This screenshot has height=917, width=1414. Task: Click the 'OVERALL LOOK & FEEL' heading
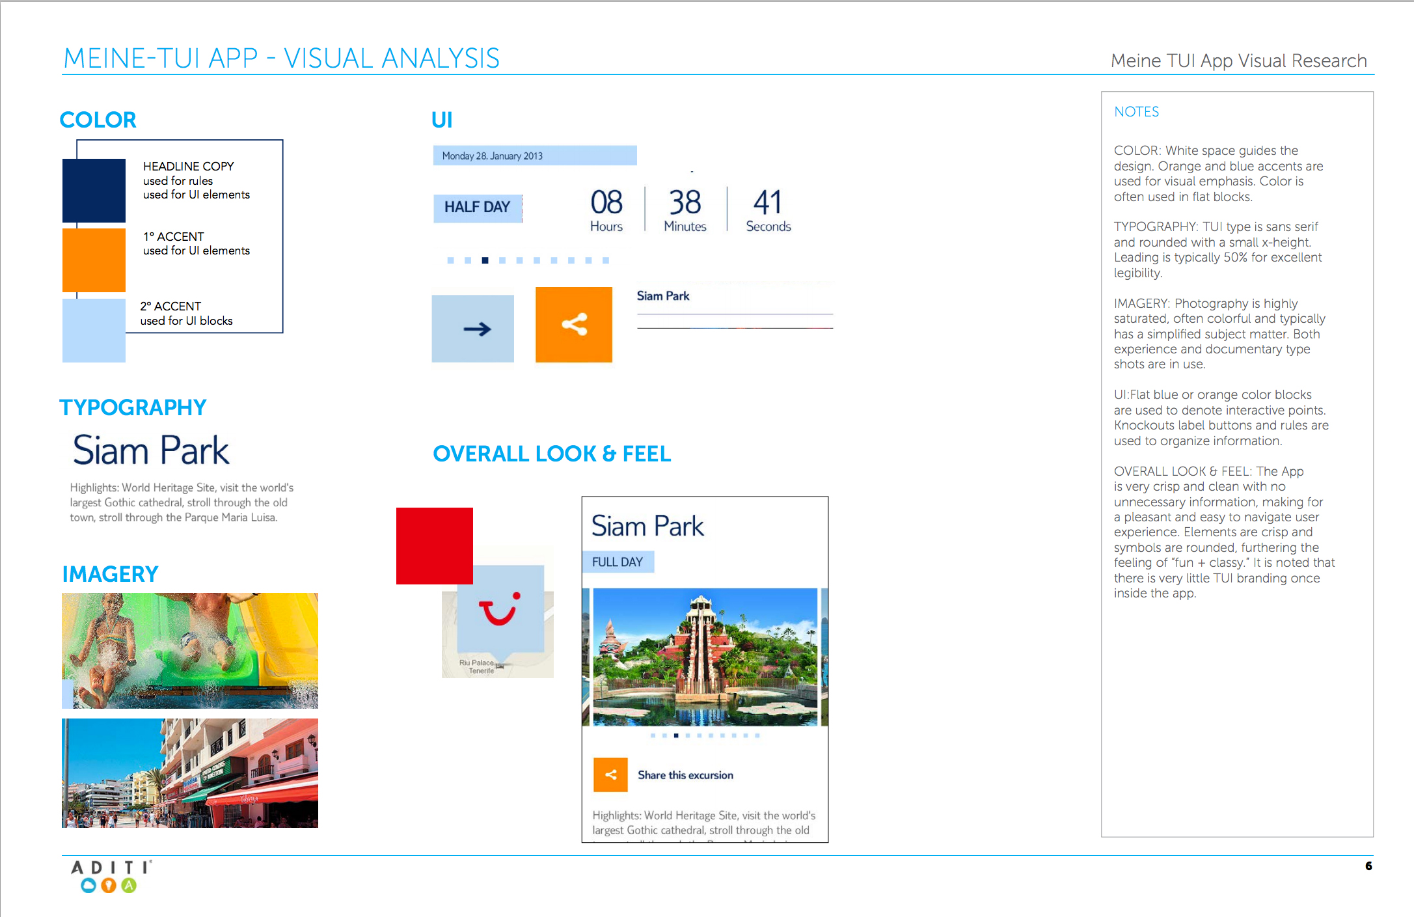(552, 454)
